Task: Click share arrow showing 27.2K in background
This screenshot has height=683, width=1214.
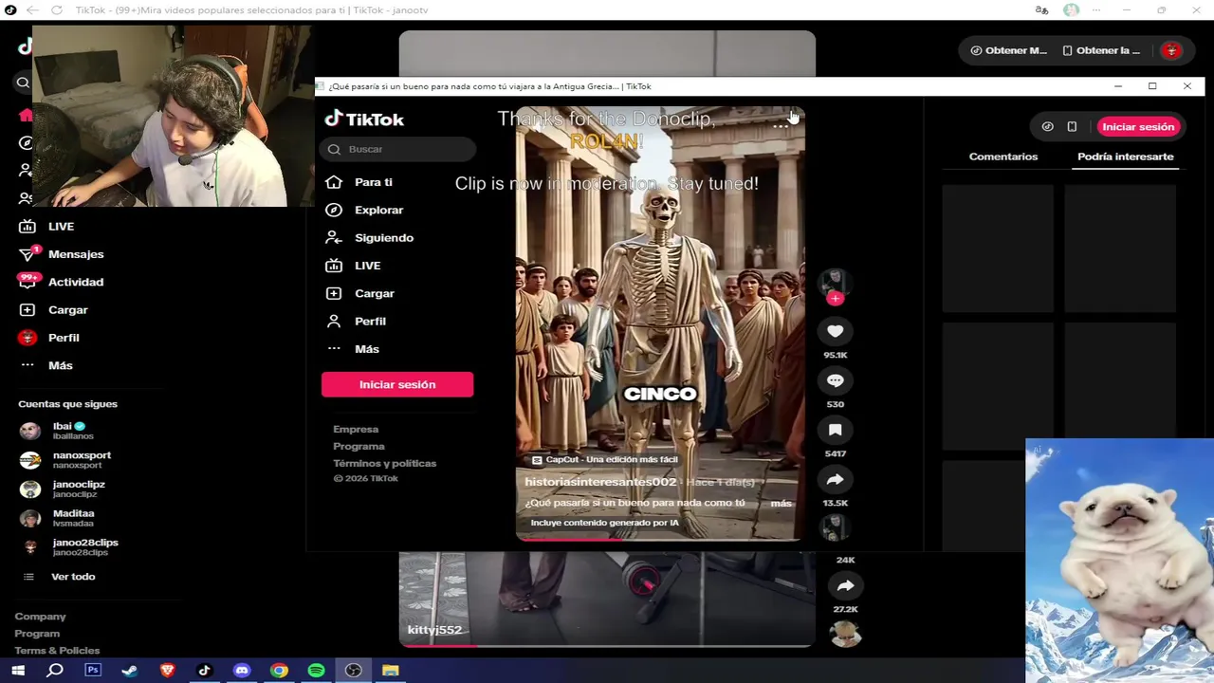Action: pyautogui.click(x=845, y=585)
